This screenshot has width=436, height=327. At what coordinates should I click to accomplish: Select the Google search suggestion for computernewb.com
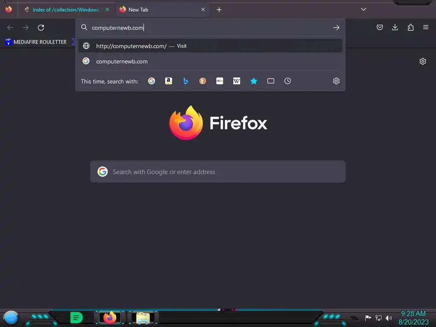click(x=210, y=61)
